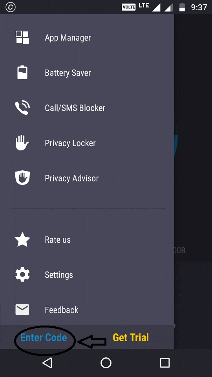The width and height of the screenshot is (212, 377).
Task: Tap the Rate us star icon
Action: 22,240
